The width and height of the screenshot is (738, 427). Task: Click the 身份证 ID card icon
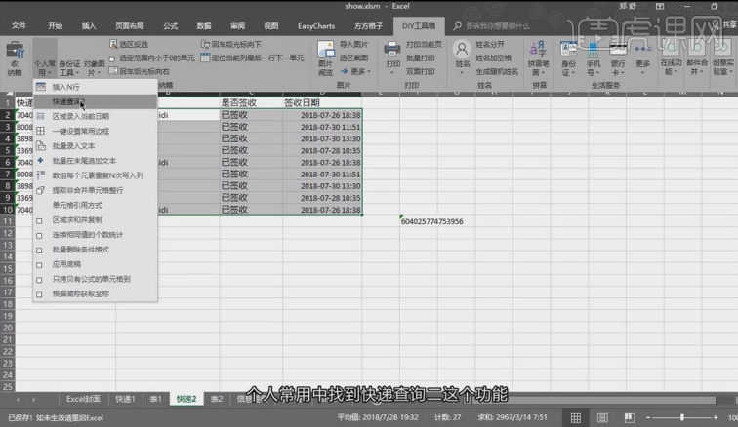click(568, 49)
